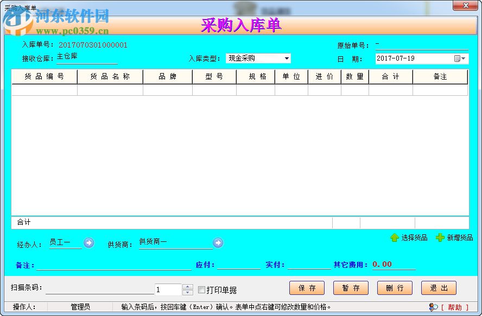482x316 pixels.
Task: Open help via the 帮助 link
Action: pos(454,307)
